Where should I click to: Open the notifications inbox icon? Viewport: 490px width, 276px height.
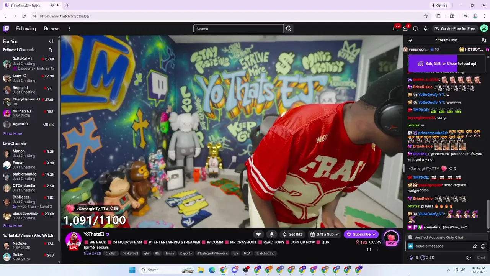(405, 29)
